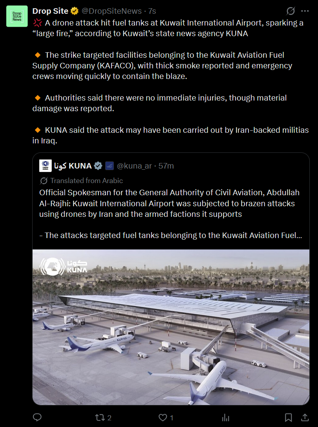318x427 pixels.
Task: Open the @DropSiteNews handle link
Action: click(111, 11)
